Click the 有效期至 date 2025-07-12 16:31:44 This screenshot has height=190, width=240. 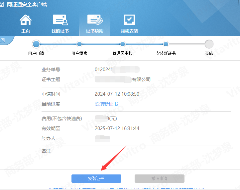pyautogui.click(x=117, y=128)
